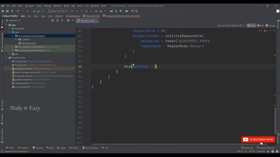
Task: Click the yellow warning indicator in editor
Action: point(266,31)
